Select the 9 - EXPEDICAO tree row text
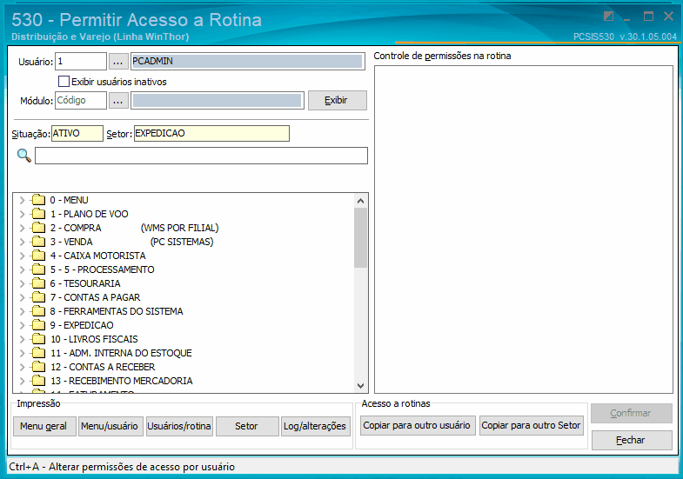 coord(82,325)
